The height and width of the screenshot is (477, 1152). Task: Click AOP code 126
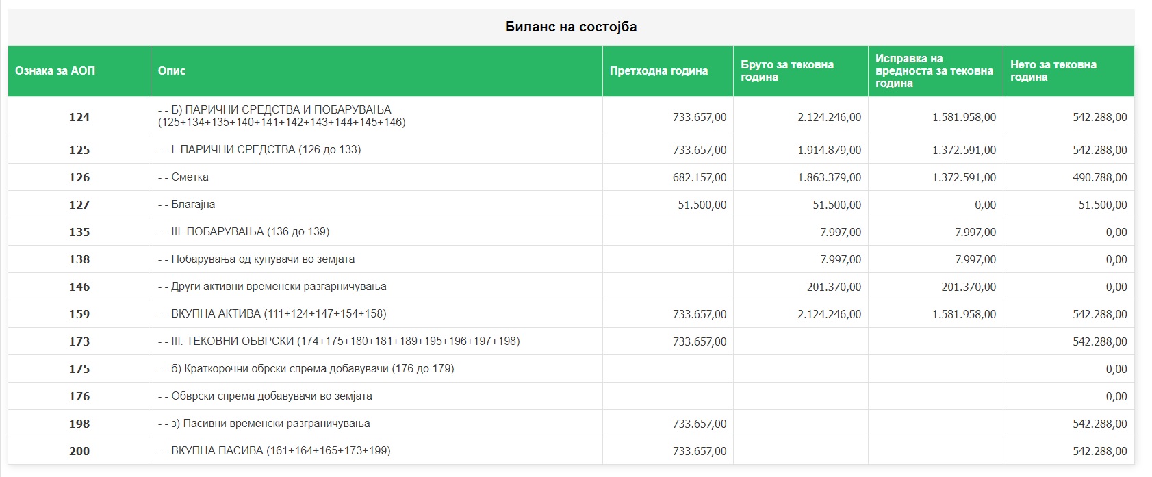[x=79, y=177]
